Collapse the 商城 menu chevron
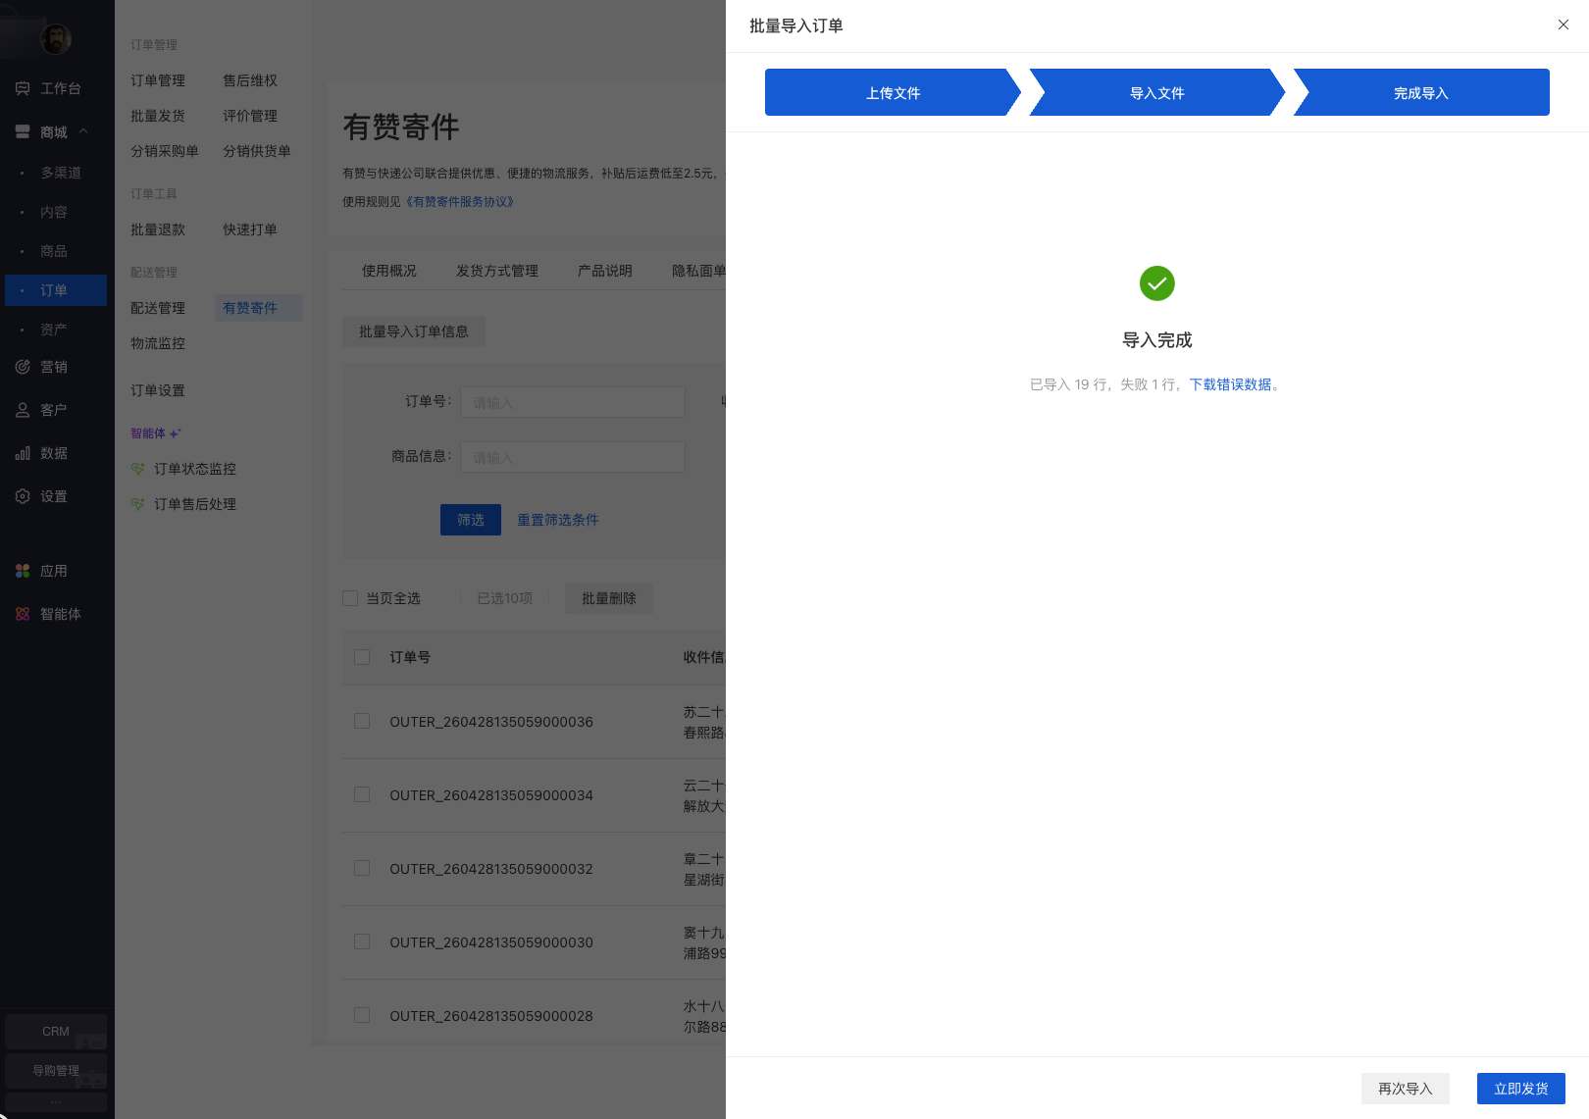The width and height of the screenshot is (1589, 1119). (x=83, y=131)
